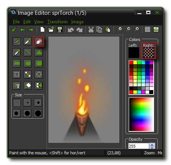Screen dimensions: 171x165
Task: Go to next image with right arrow
Action: point(31,30)
